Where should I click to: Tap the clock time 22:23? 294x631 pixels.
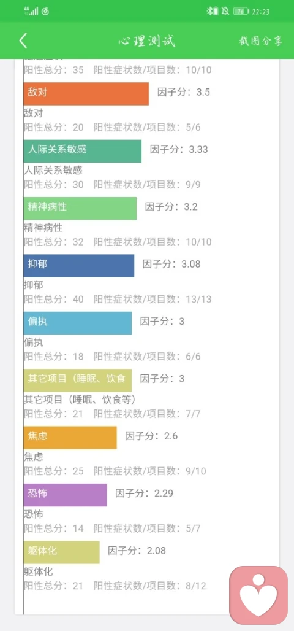click(261, 12)
